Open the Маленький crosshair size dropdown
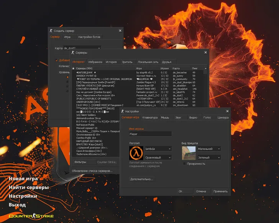This screenshot has width=279, height=223. [x=209, y=149]
